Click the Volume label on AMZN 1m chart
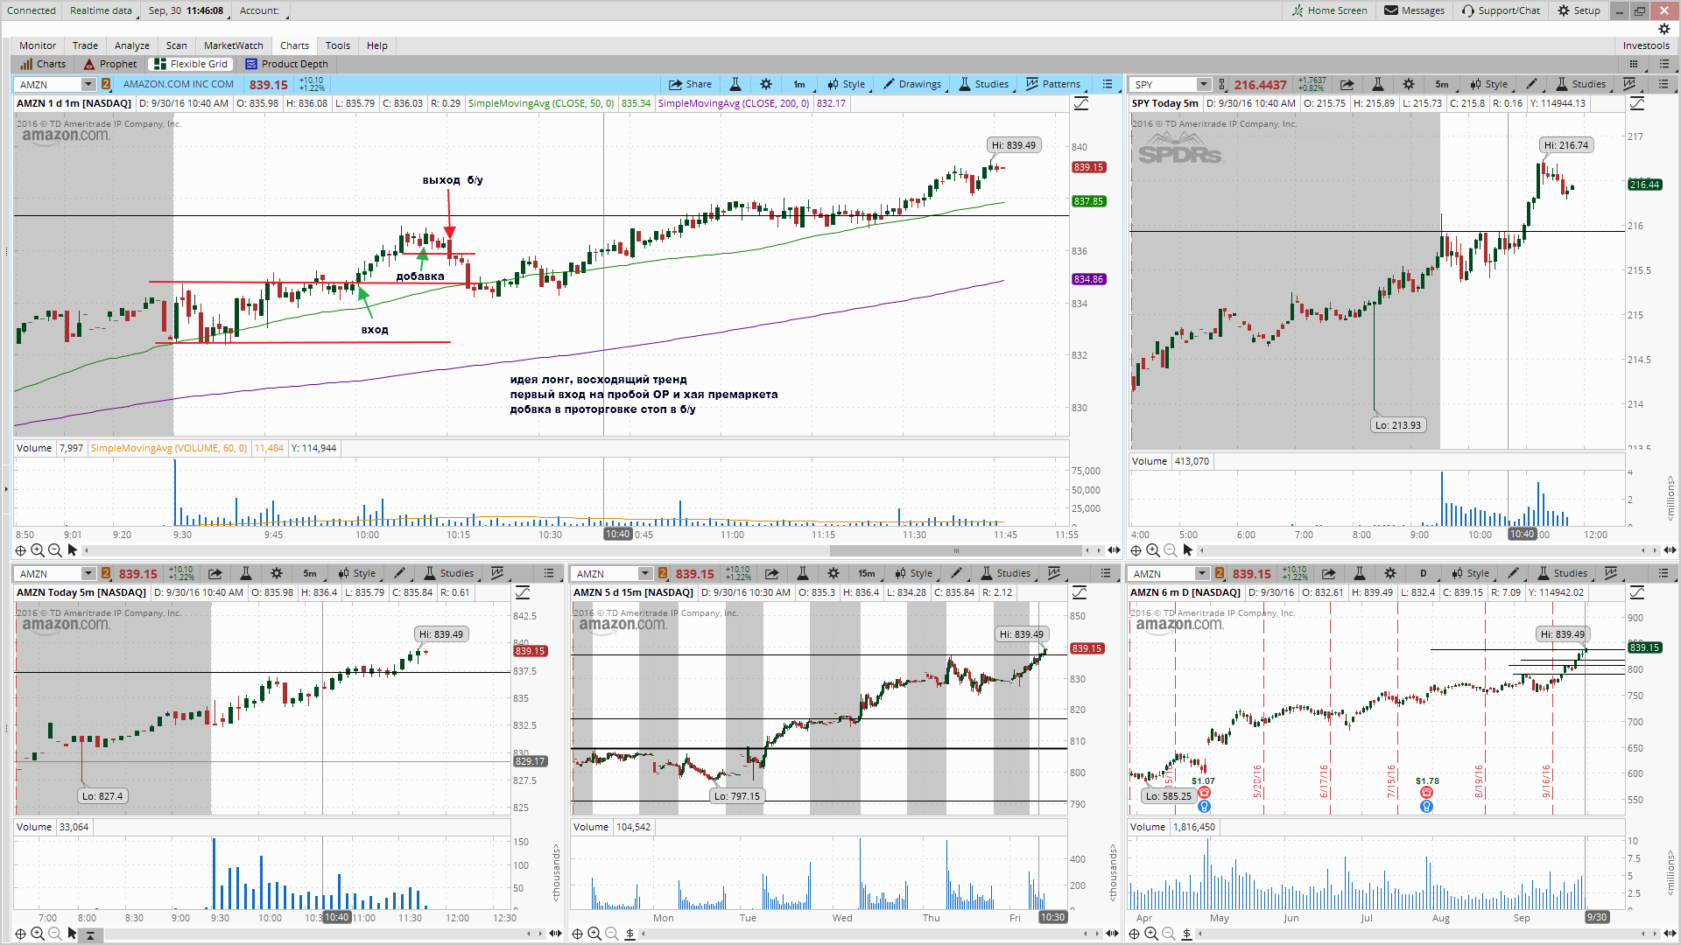This screenshot has height=945, width=1681. [x=34, y=448]
